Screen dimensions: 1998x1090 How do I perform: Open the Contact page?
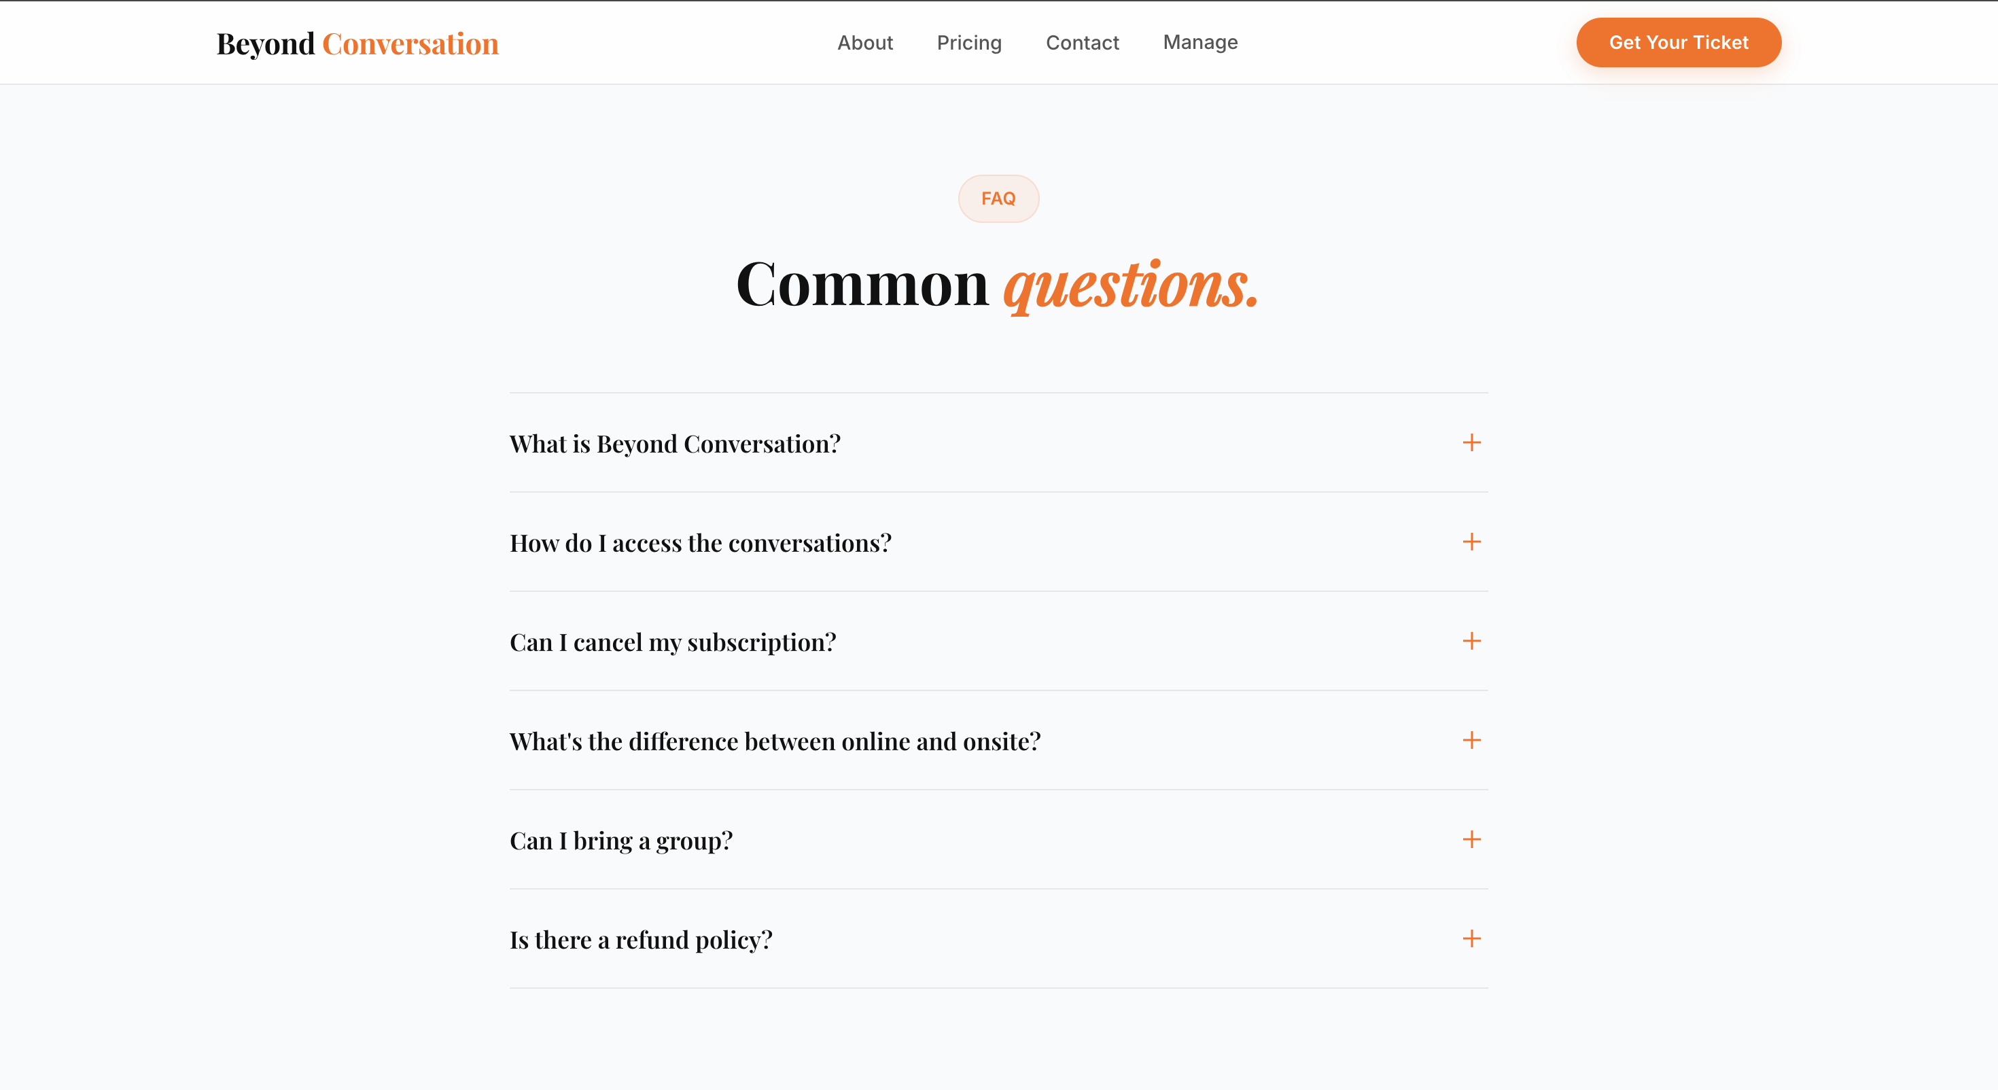tap(1082, 43)
